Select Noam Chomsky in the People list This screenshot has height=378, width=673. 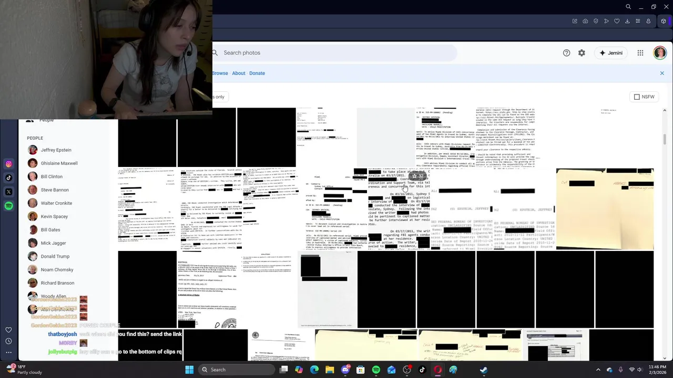tap(57, 270)
